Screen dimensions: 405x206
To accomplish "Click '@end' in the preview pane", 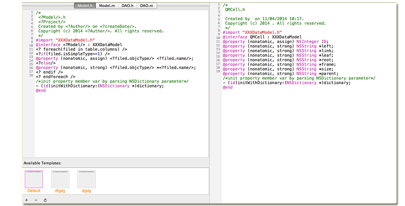I will coord(228,87).
